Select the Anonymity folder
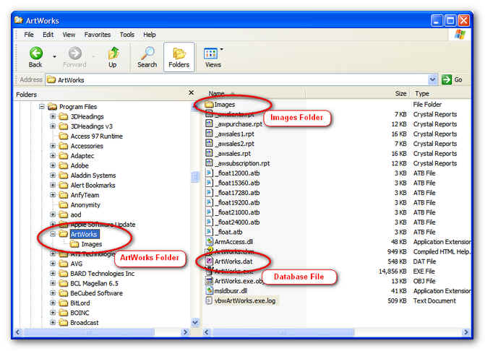The width and height of the screenshot is (485, 351). [80, 205]
